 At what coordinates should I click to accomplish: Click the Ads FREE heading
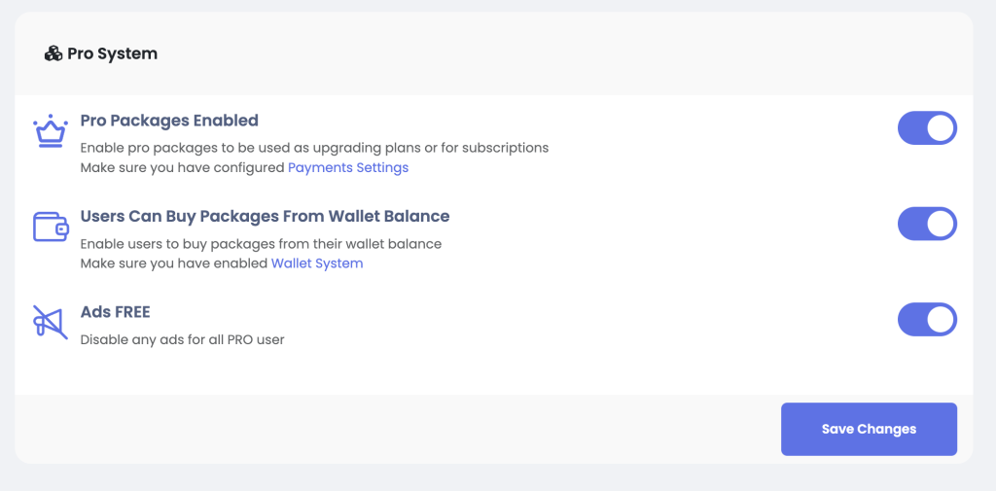coord(115,312)
